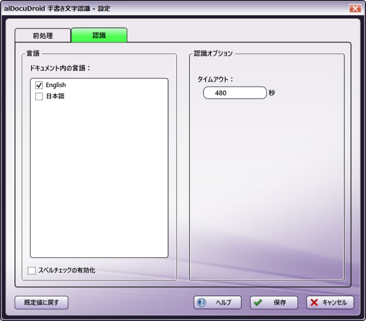Switch to the 前処理 tab

pos(43,36)
